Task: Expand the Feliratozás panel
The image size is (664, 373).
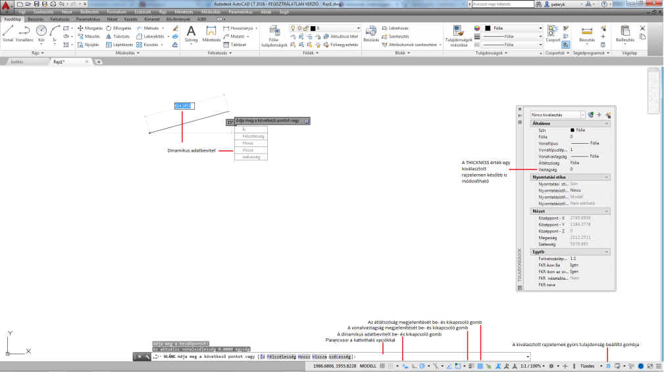Action: click(220, 53)
